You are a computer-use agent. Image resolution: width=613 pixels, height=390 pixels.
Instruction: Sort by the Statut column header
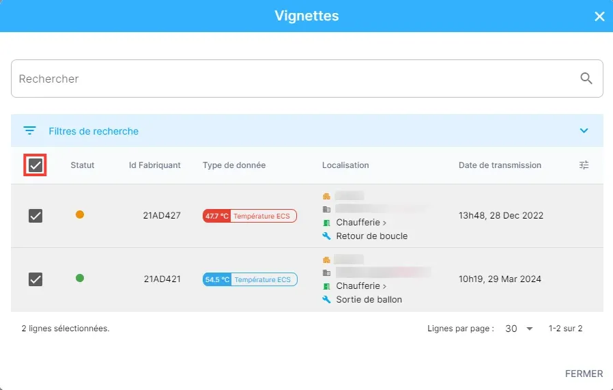click(83, 165)
